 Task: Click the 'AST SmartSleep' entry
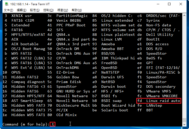(27, 101)
